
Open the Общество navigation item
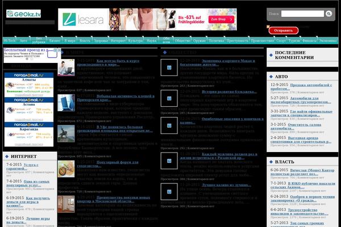point(182,41)
